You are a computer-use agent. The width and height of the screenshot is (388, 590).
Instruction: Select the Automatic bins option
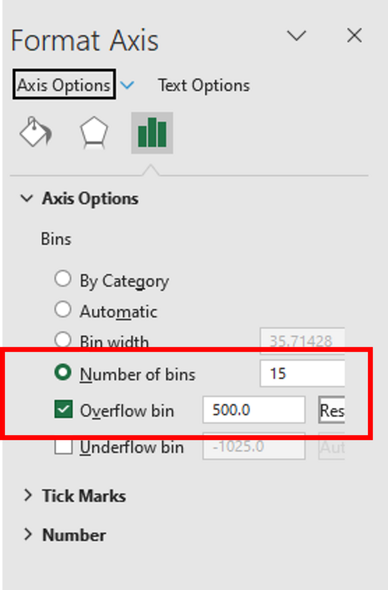click(x=62, y=310)
